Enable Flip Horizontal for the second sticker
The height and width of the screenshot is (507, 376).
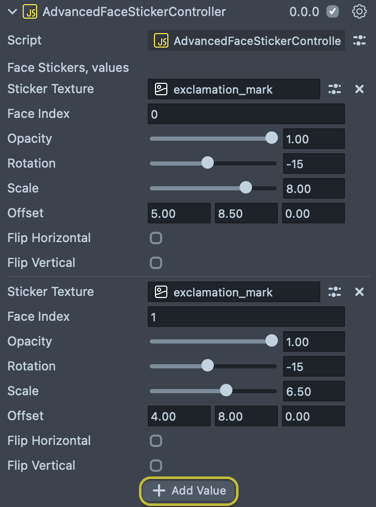(155, 441)
